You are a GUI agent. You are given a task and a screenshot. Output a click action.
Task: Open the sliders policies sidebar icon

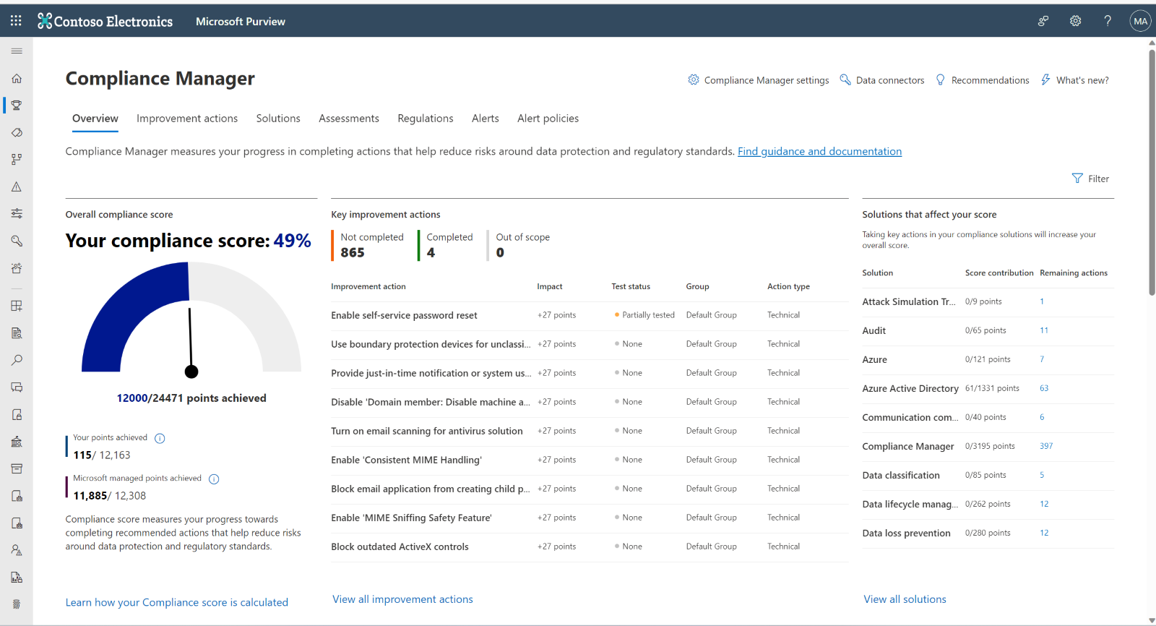pyautogui.click(x=17, y=213)
